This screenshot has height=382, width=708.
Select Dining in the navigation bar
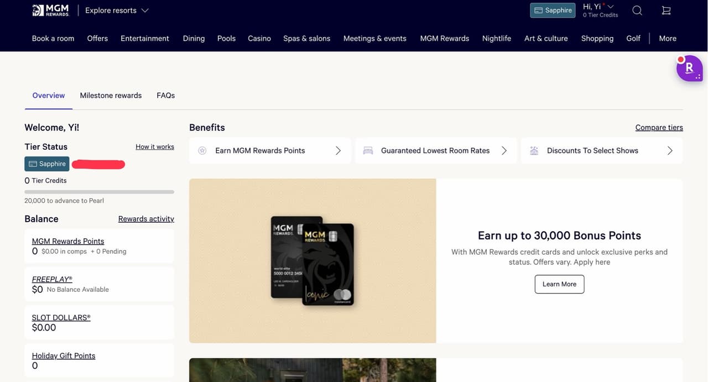(x=194, y=38)
